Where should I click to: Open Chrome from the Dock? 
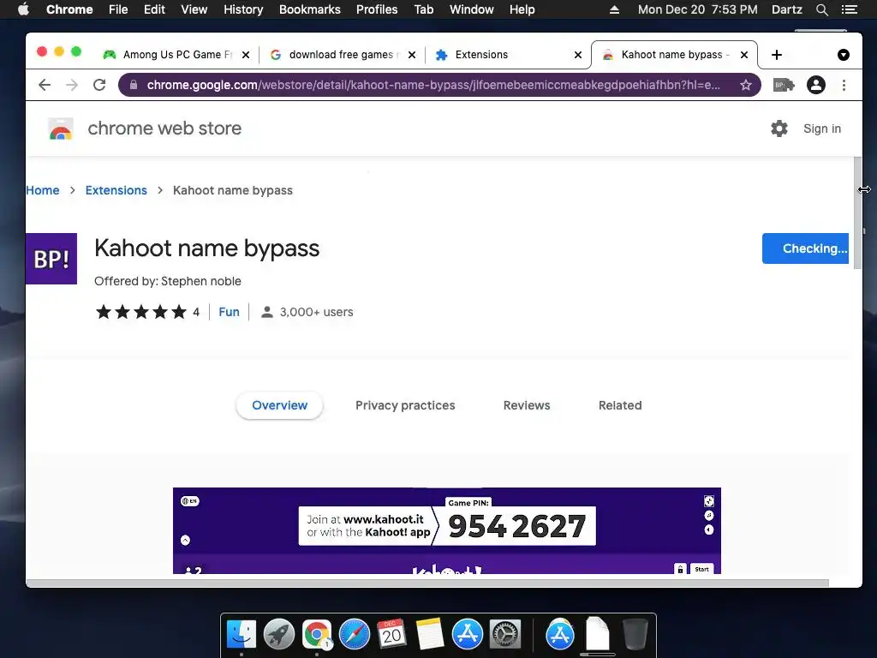[x=317, y=635]
